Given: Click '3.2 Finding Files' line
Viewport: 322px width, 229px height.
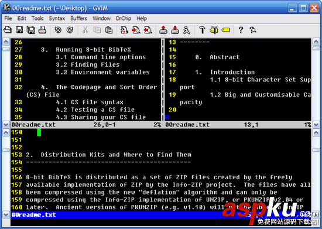Looking at the screenshot, I should coord(88,64).
